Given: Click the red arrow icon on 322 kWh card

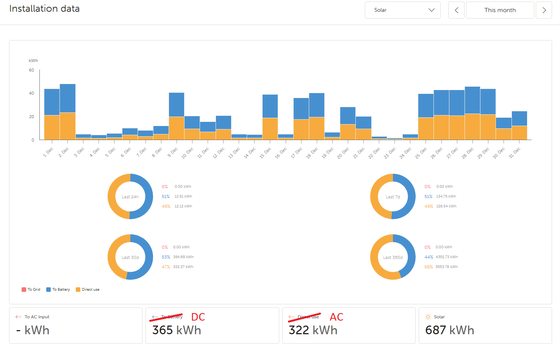Looking at the screenshot, I should click(291, 317).
